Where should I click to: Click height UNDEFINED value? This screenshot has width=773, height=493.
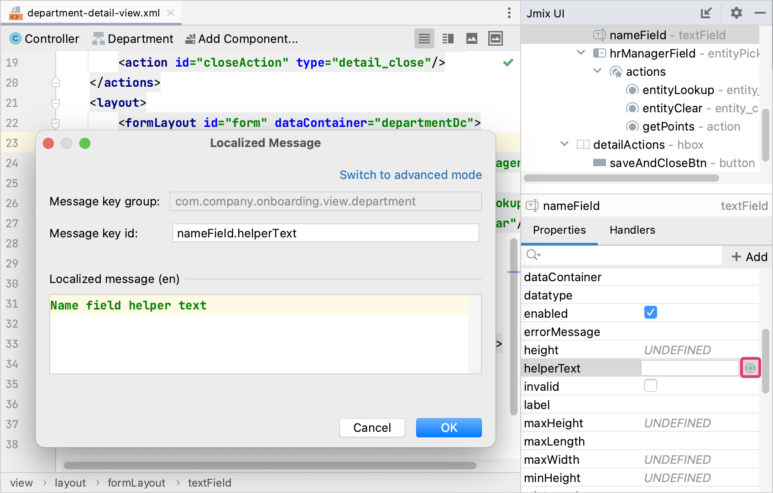(678, 350)
